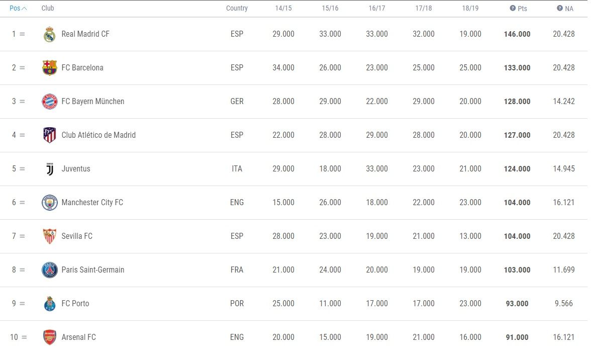Click the FC Barcelona crest icon
The image size is (594, 354).
pos(50,68)
